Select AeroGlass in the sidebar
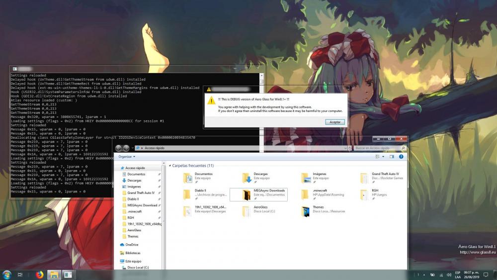The image size is (497, 280). pyautogui.click(x=134, y=230)
